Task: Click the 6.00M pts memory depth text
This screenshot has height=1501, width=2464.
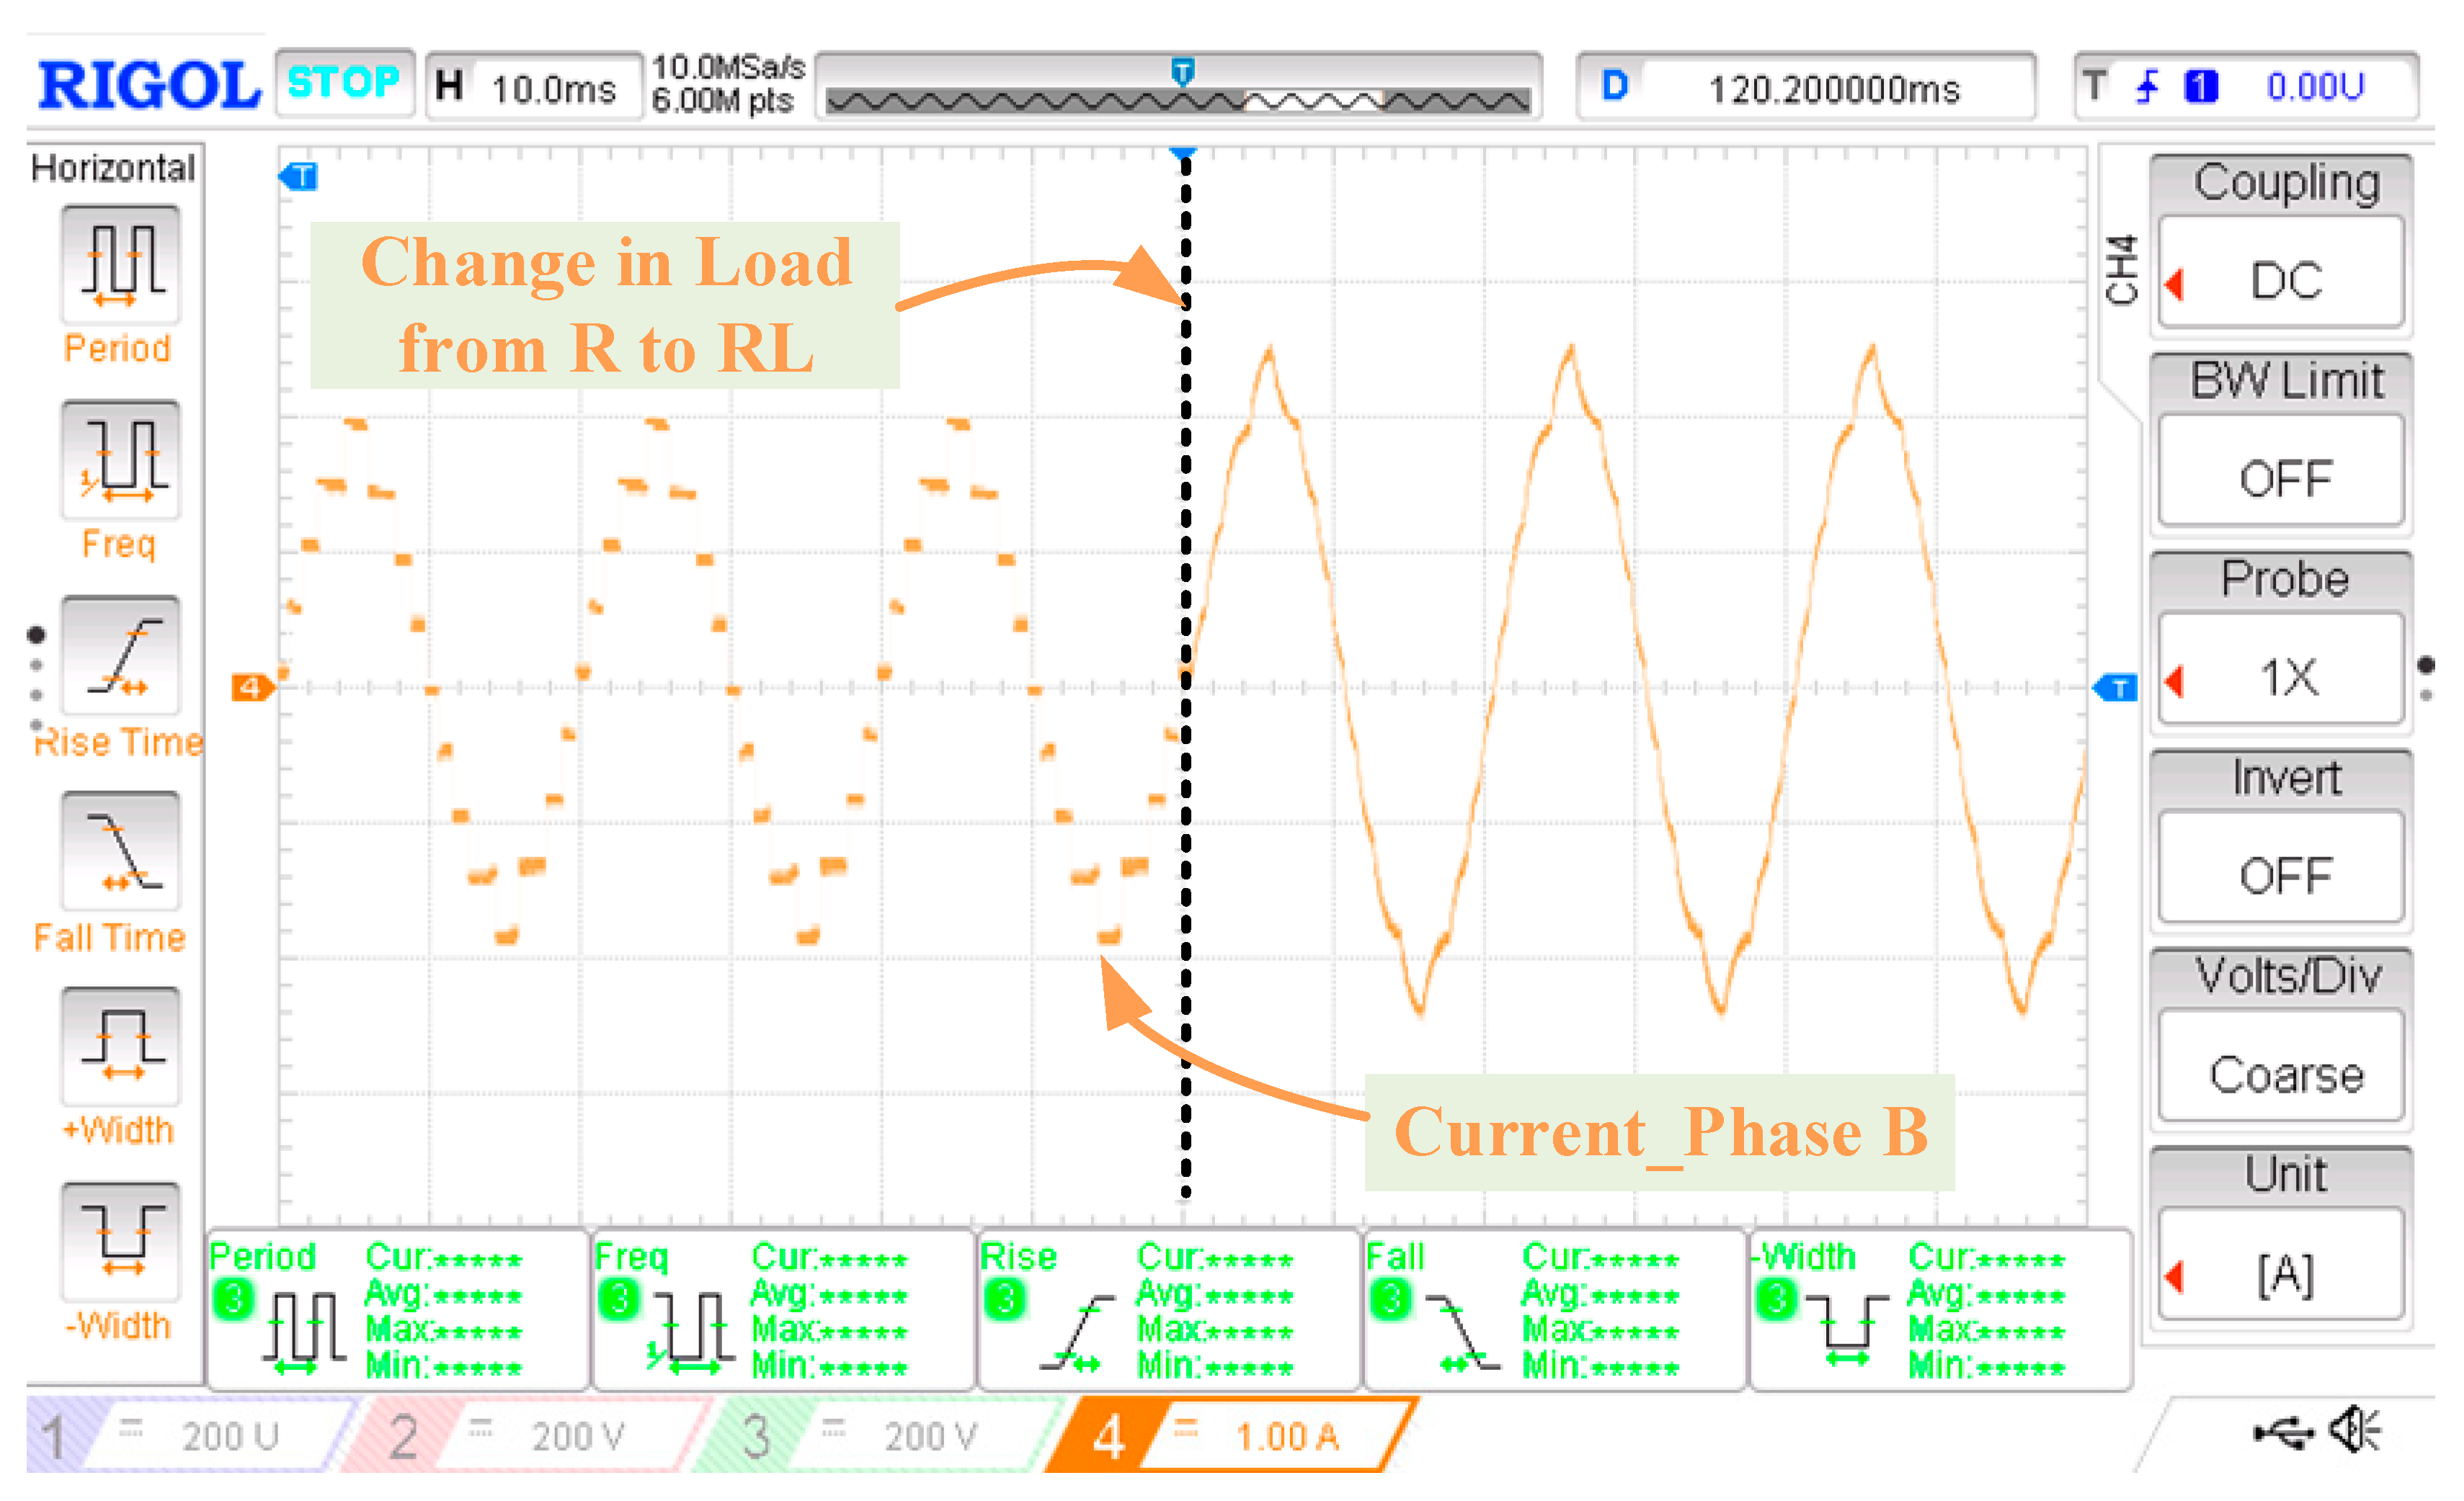Action: (x=722, y=102)
